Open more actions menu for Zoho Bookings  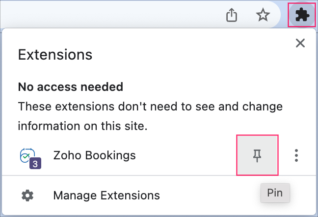point(296,155)
